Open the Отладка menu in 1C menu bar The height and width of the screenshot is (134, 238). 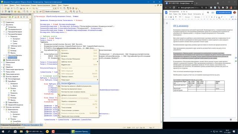33,5
